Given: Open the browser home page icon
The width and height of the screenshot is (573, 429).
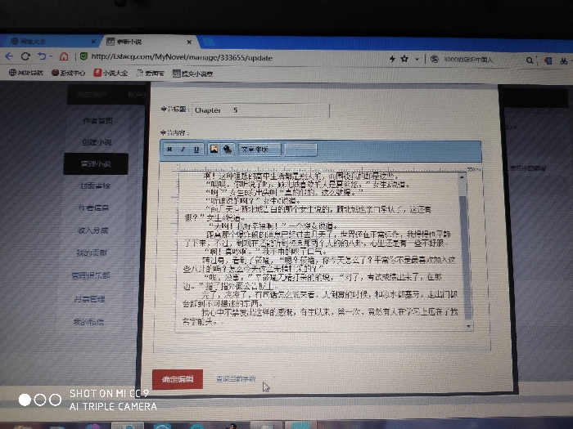Looking at the screenshot, I should (x=63, y=56).
